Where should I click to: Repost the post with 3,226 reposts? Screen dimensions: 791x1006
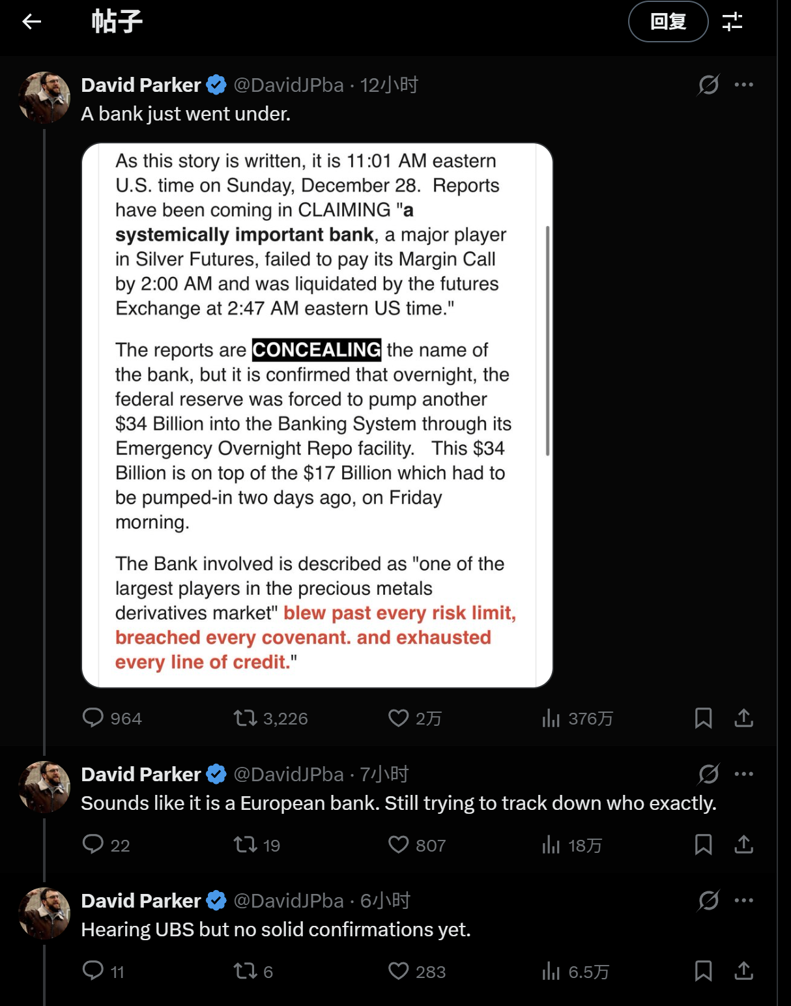click(x=246, y=718)
